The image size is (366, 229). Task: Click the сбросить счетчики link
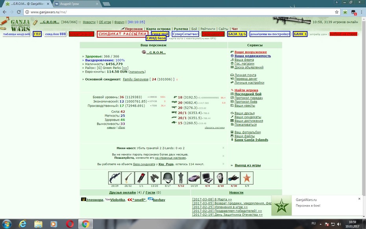click(214, 128)
